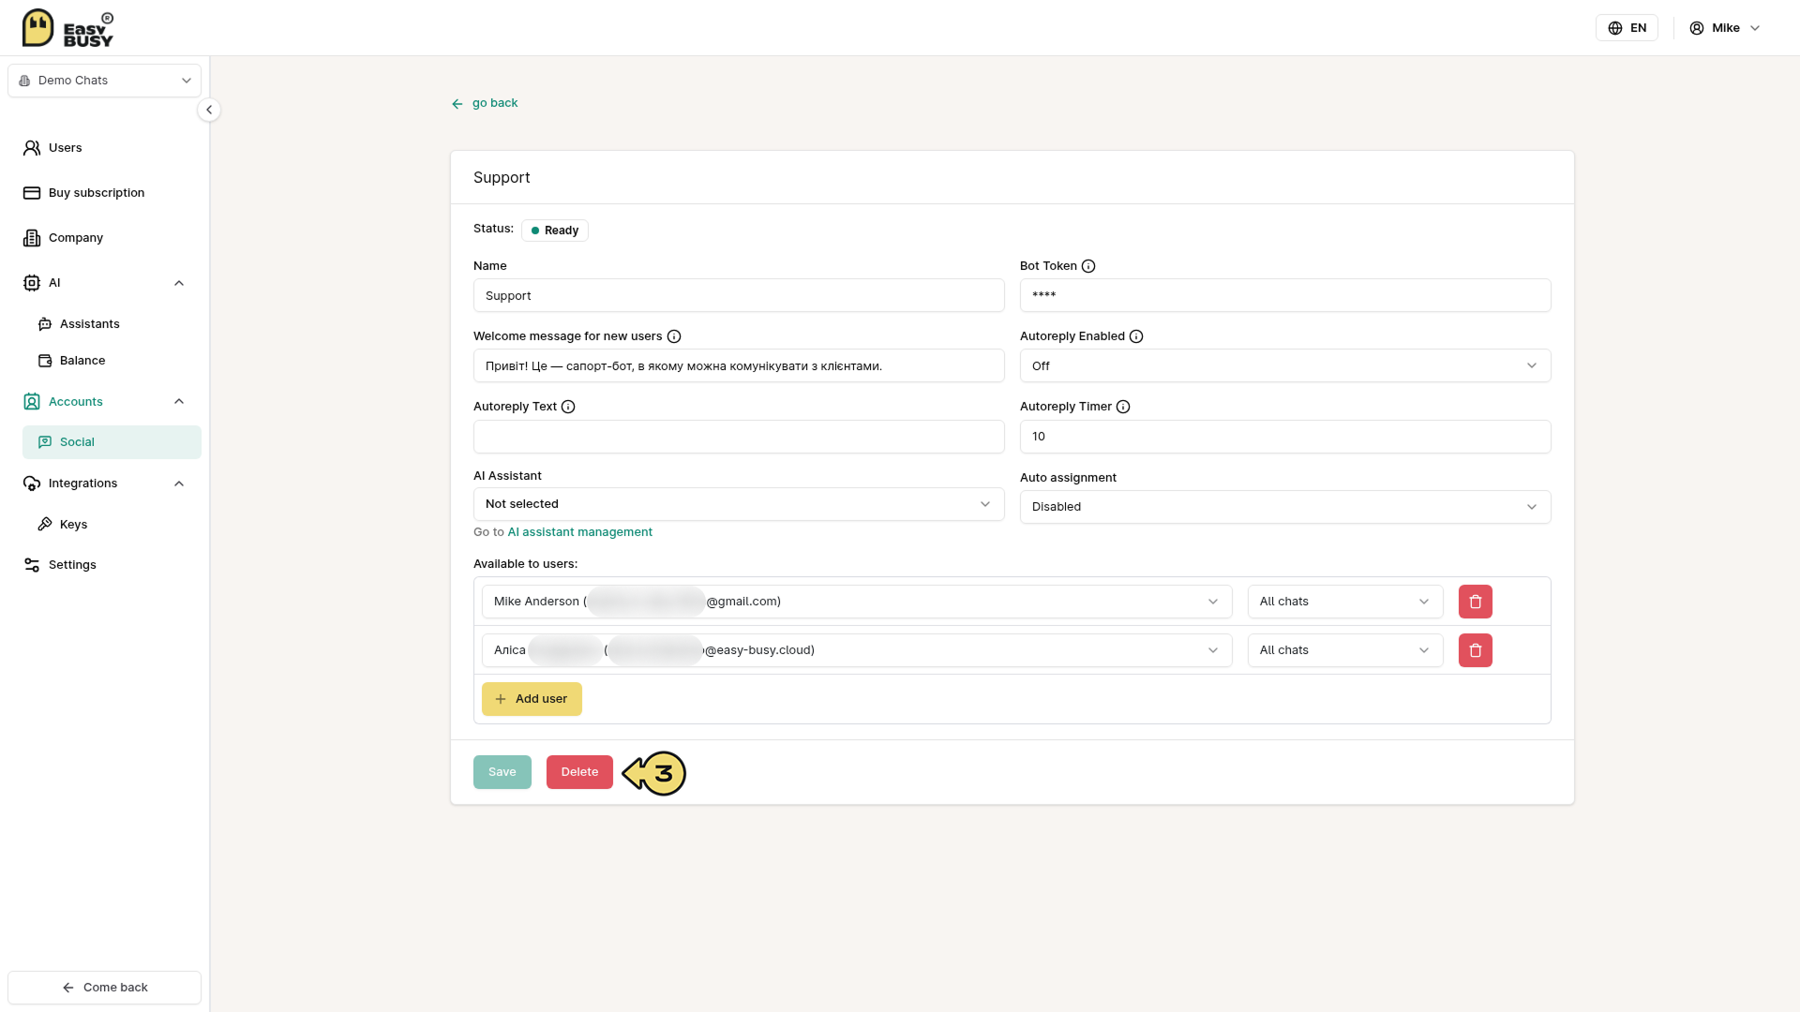Image resolution: width=1800 pixels, height=1012 pixels.
Task: Open the Demo Chats workspace dropdown
Action: click(104, 81)
